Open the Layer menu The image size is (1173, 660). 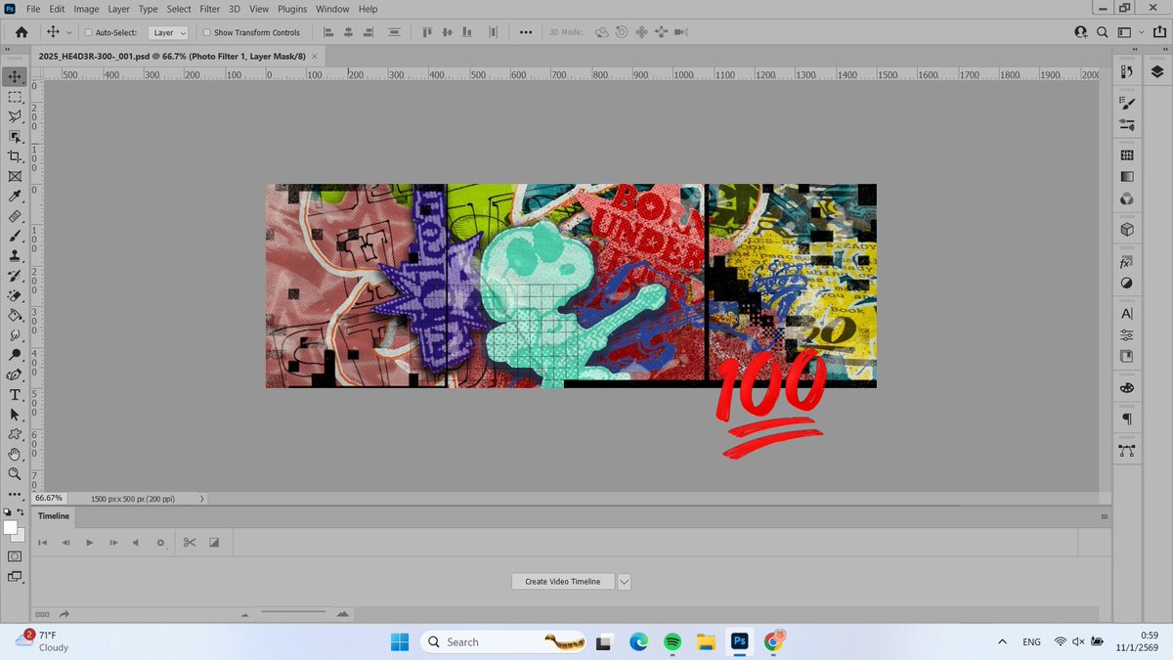[118, 9]
